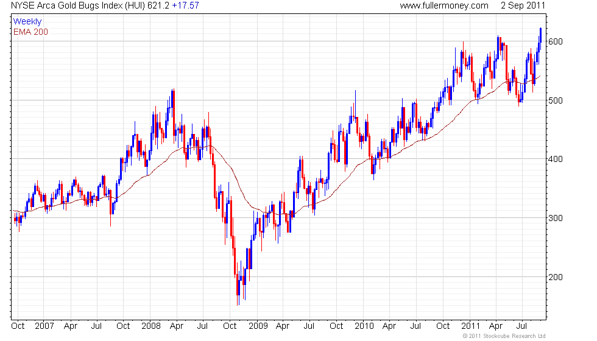Click the 2 Sep 2011 date label

pyautogui.click(x=523, y=5)
